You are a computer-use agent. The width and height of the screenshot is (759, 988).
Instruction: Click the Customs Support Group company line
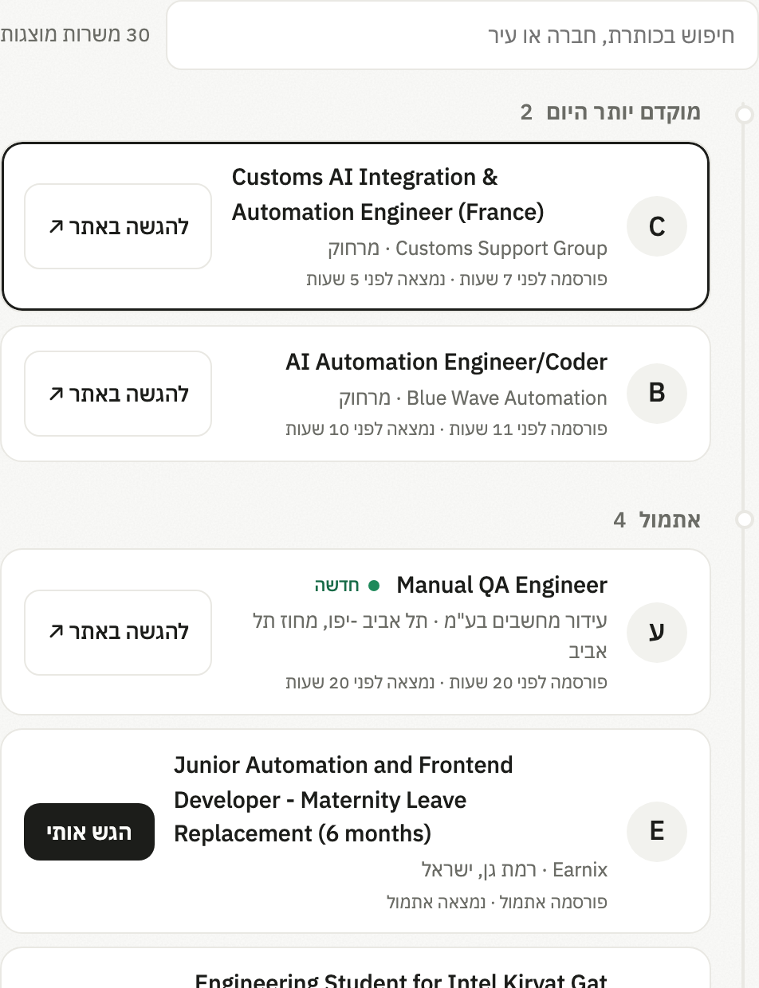pos(467,249)
